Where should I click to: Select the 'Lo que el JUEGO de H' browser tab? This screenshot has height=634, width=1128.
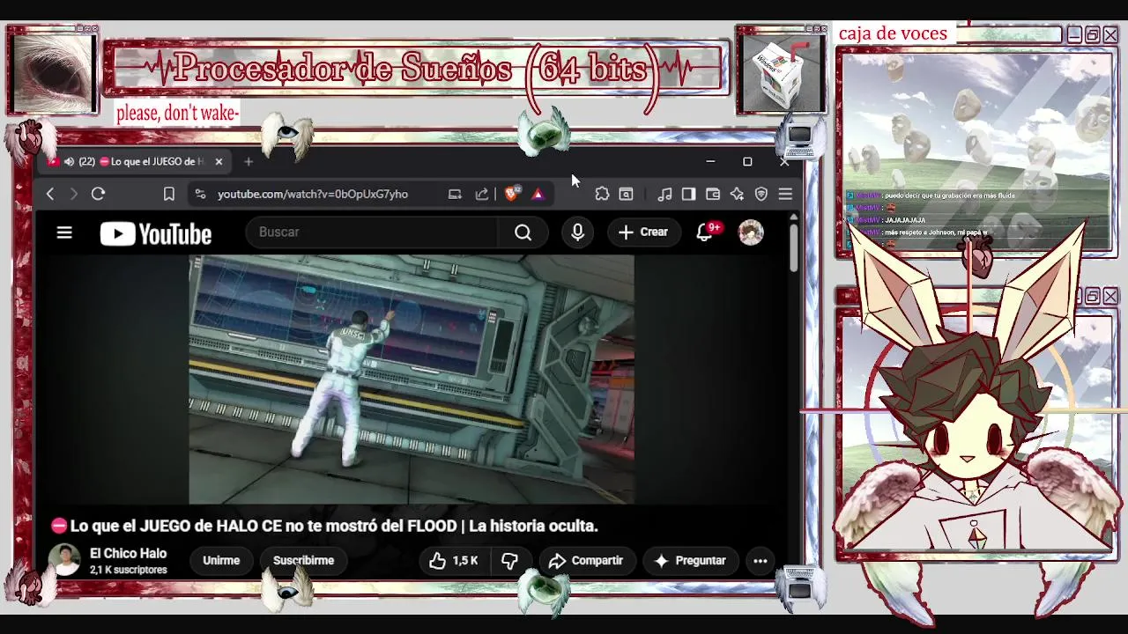click(x=137, y=162)
